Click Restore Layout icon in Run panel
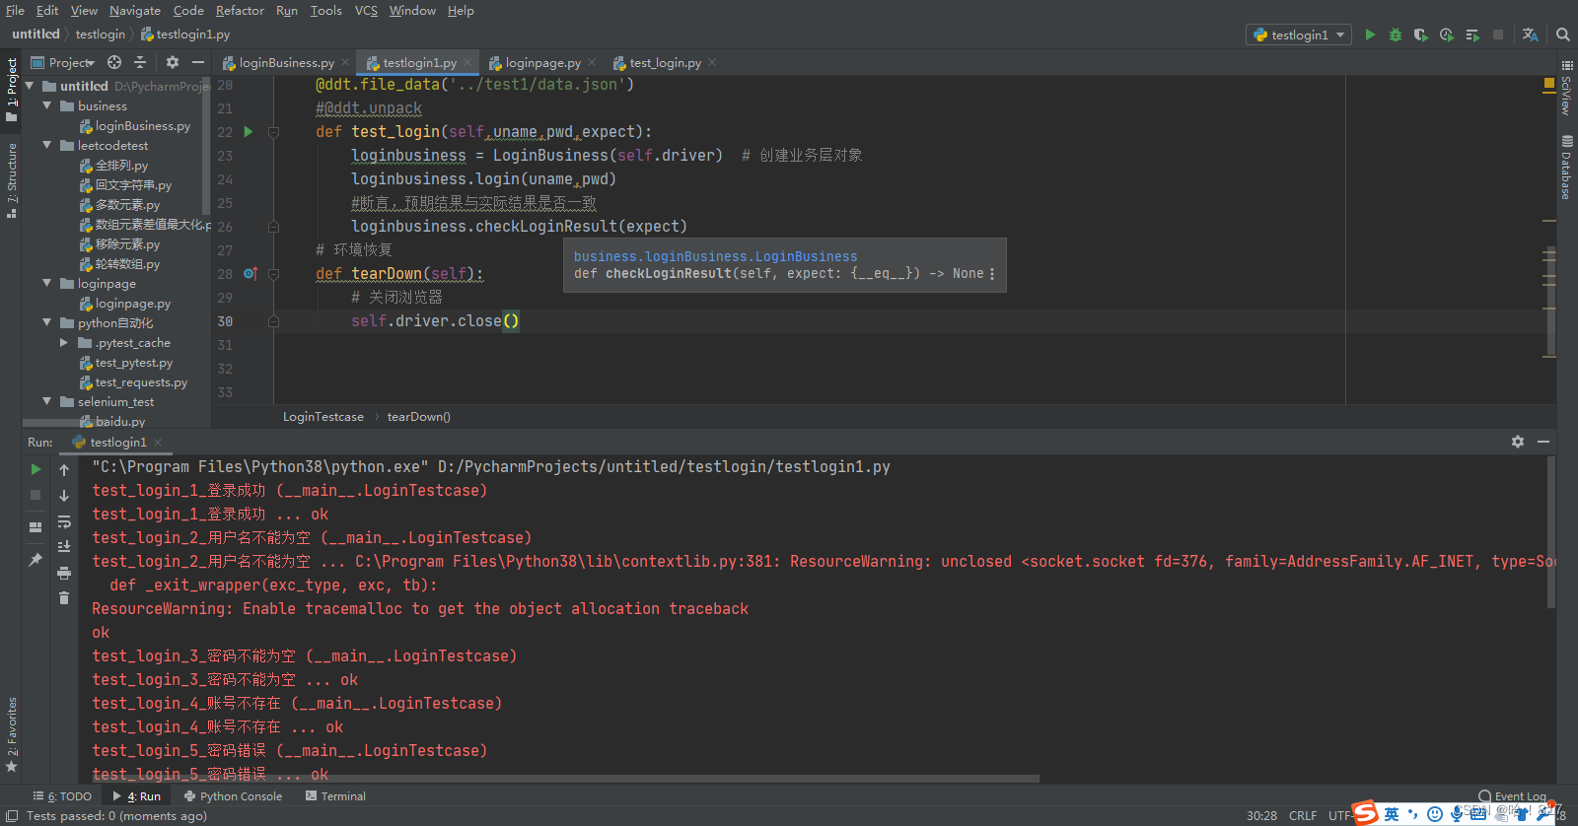 (36, 527)
